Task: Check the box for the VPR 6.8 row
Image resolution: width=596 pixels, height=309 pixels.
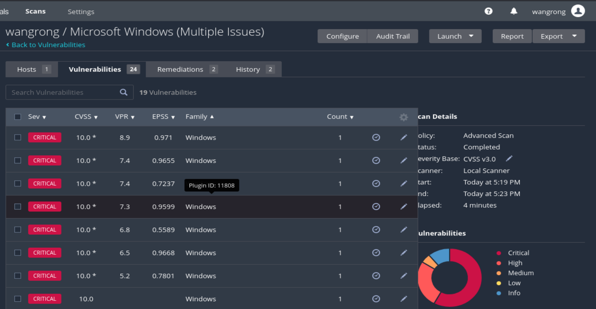Action: click(x=18, y=230)
